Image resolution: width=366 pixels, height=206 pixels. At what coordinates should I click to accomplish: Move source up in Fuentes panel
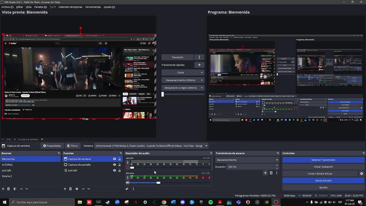[x=83, y=189]
